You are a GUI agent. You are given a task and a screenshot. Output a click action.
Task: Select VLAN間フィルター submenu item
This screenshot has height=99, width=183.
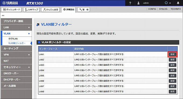point(17,43)
